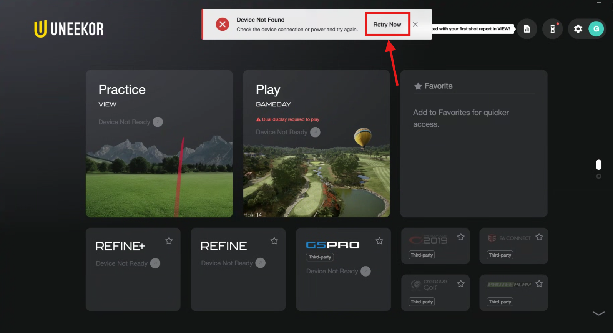
Task: Click the arrow beside GAMEDAY Device Not Ready
Action: coord(315,132)
